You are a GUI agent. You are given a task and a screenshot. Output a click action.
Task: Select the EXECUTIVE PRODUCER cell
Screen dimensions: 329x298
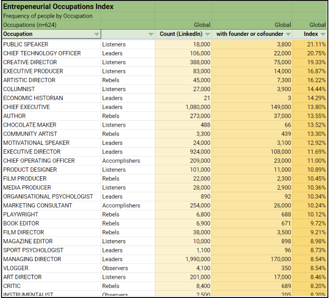(51, 71)
